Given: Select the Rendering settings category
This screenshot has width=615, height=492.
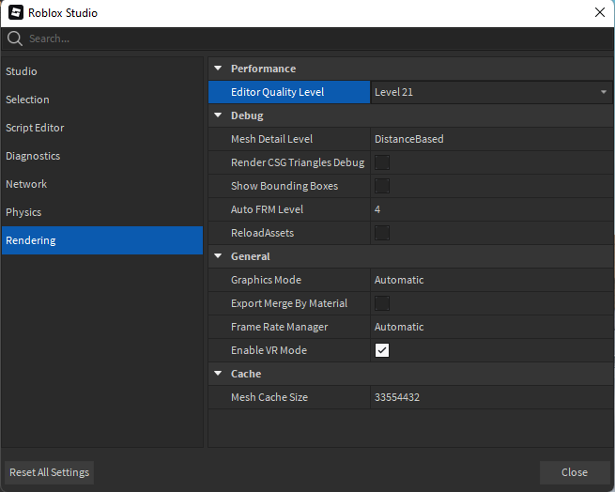Looking at the screenshot, I should click(x=102, y=240).
